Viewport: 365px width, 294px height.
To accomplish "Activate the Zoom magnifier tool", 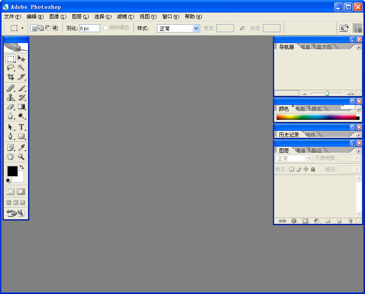I will pyautogui.click(x=21, y=157).
